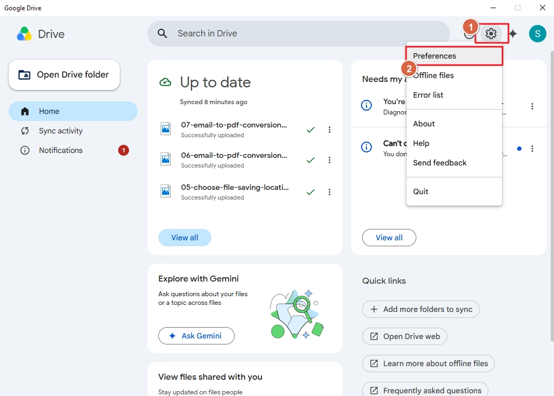This screenshot has width=554, height=396.
Task: Open more options for 07-email-to-pdf-conversion file
Action: [x=329, y=130]
